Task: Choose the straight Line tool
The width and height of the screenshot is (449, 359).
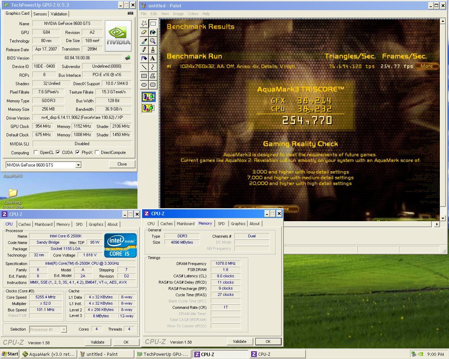Action: point(144,67)
